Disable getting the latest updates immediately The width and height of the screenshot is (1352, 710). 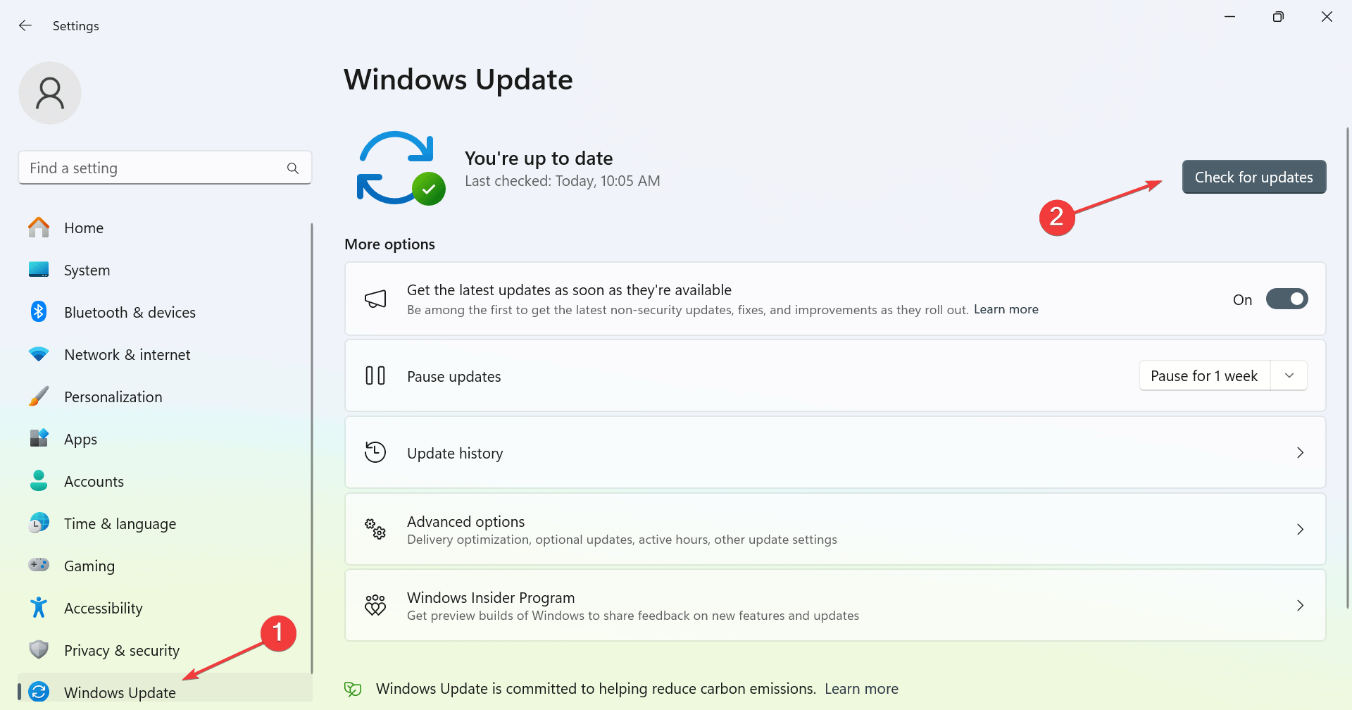(1287, 299)
